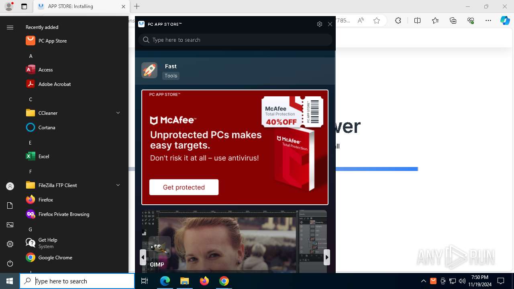The height and width of the screenshot is (289, 514).
Task: Open volume control in tray
Action: pyautogui.click(x=462, y=281)
